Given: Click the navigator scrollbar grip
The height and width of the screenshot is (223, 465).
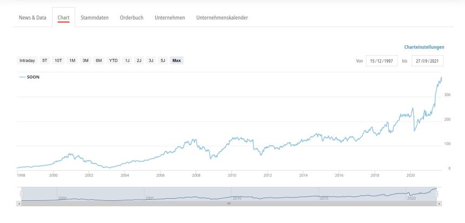Looking at the screenshot, I should pyautogui.click(x=229, y=204).
